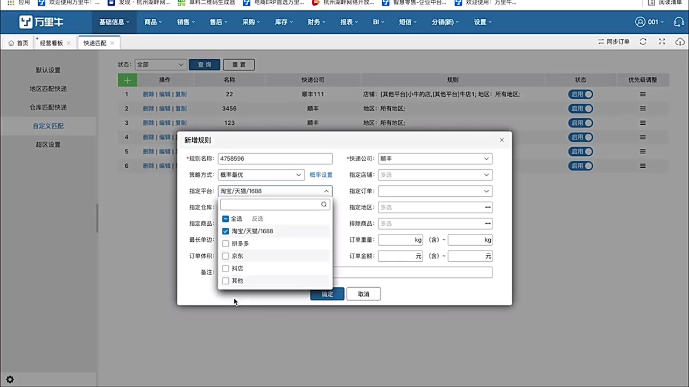Image resolution: width=689 pixels, height=387 pixels.
Task: Click the platform search input box
Action: [x=275, y=204]
